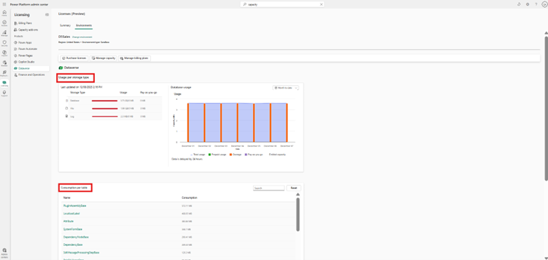
Task: Select Power Pages product
Action: [x=25, y=56]
